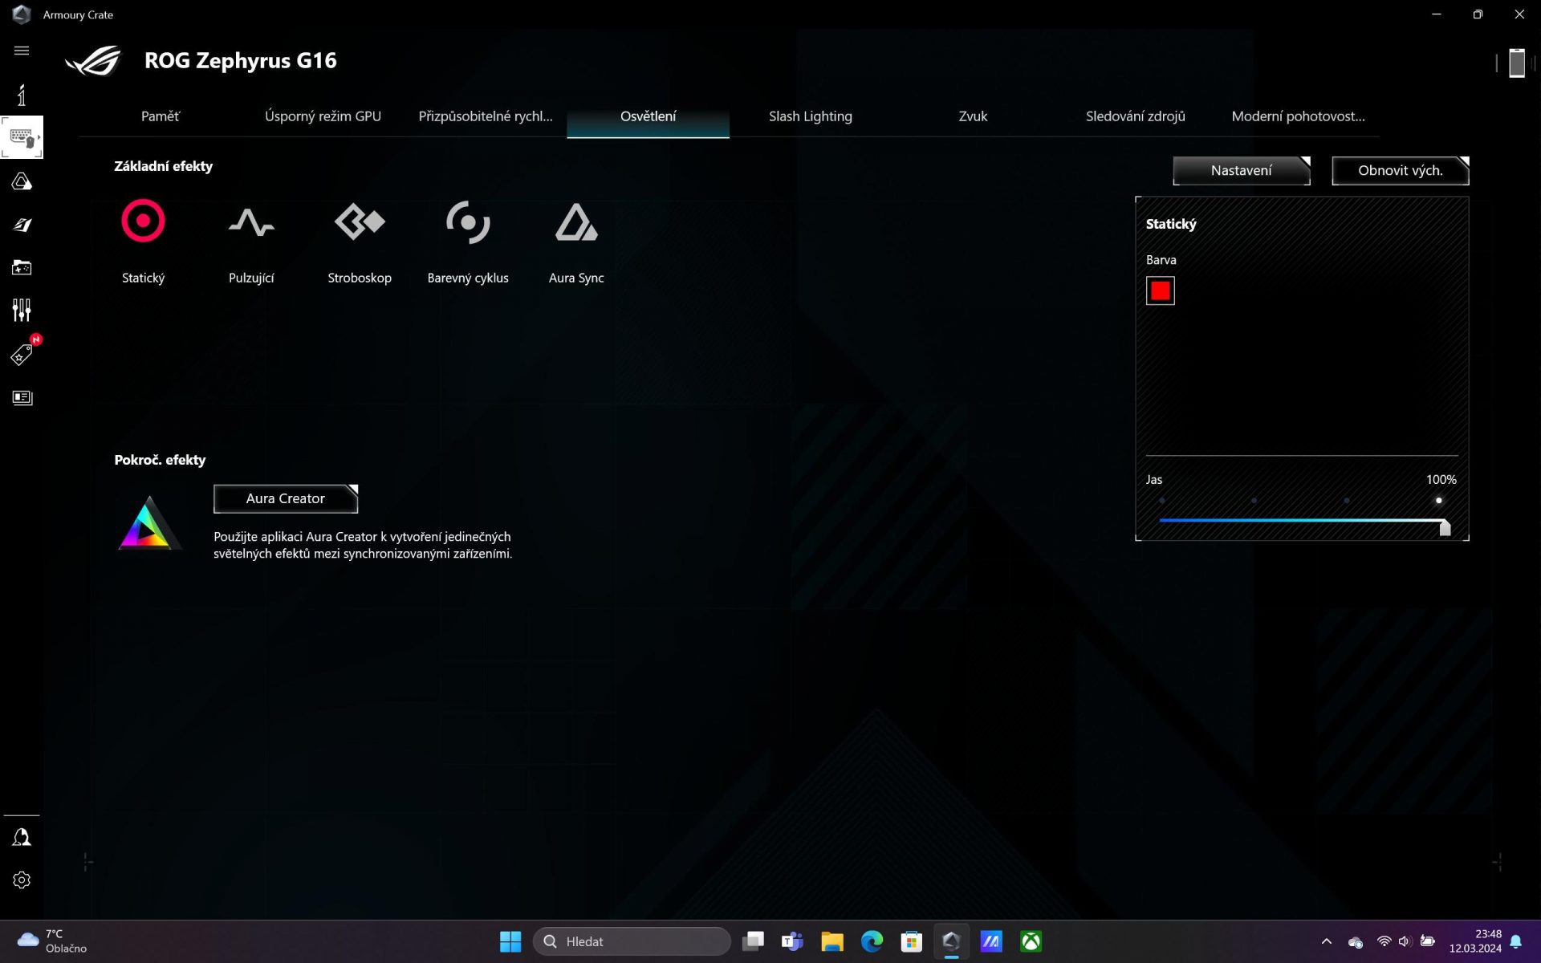
Task: Click the Hledat taskbar search box
Action: point(632,941)
